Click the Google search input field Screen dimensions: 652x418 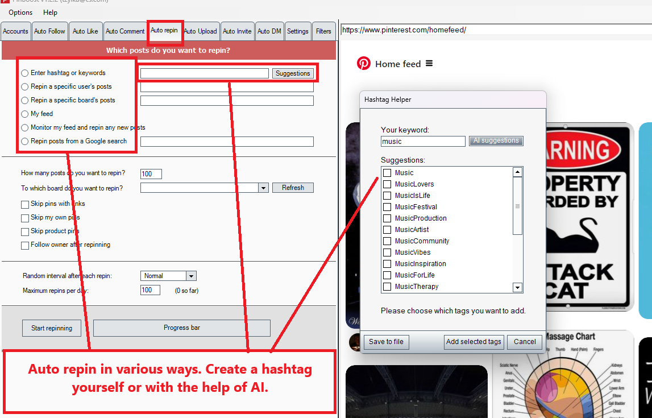tap(227, 142)
